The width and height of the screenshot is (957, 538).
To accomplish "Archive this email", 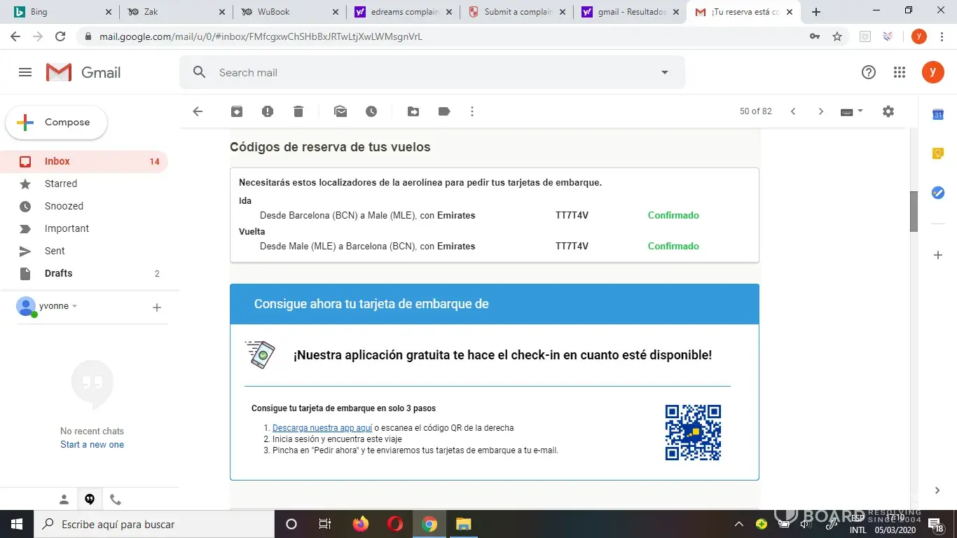I will click(x=237, y=111).
